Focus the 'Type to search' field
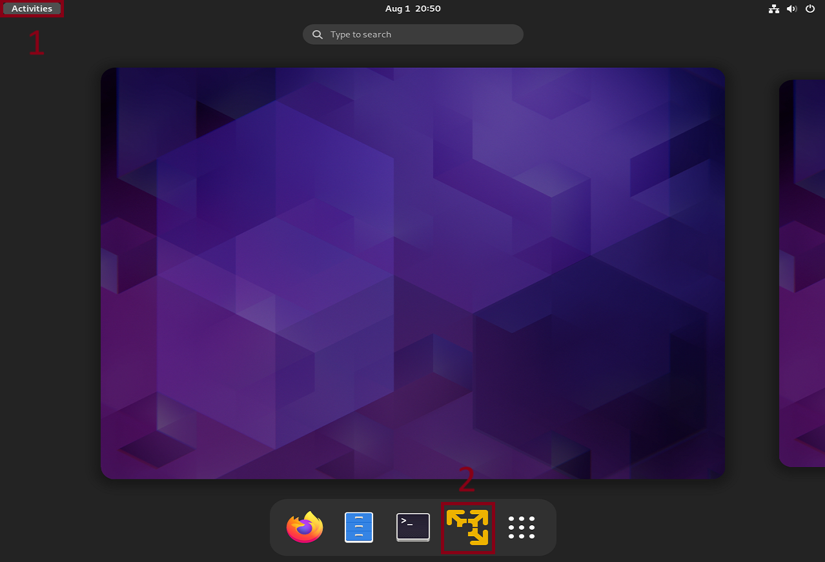The height and width of the screenshot is (562, 825). click(x=420, y=35)
